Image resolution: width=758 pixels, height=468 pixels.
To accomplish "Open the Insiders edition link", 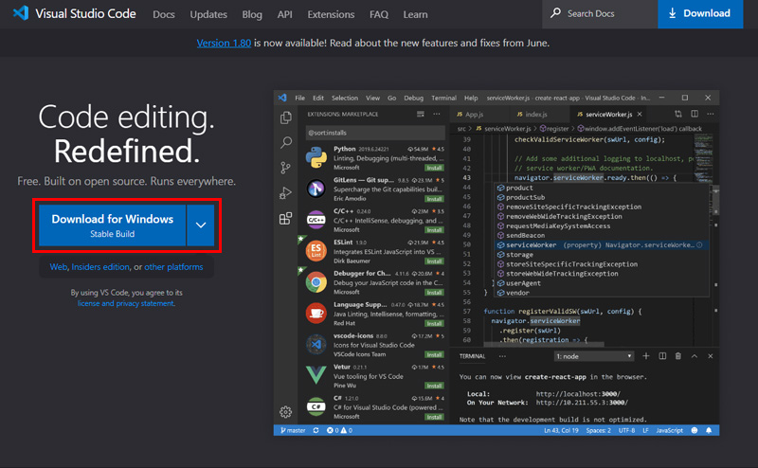I will point(100,267).
